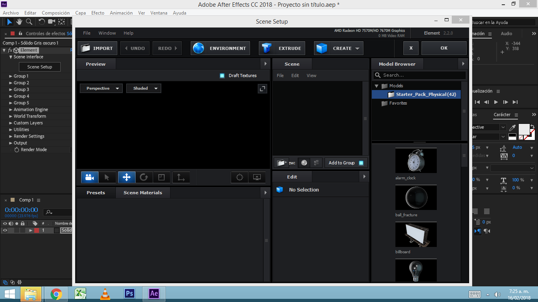
Task: Open the Scene Setup Help menu
Action: point(128,33)
